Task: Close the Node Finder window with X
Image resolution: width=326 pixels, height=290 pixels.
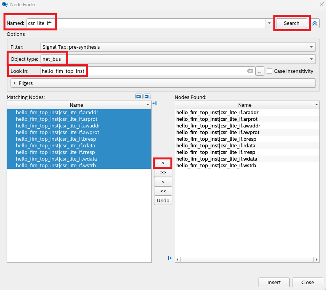Action: click(321, 4)
